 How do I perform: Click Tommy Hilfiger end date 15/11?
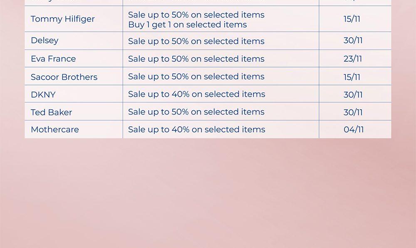352,19
